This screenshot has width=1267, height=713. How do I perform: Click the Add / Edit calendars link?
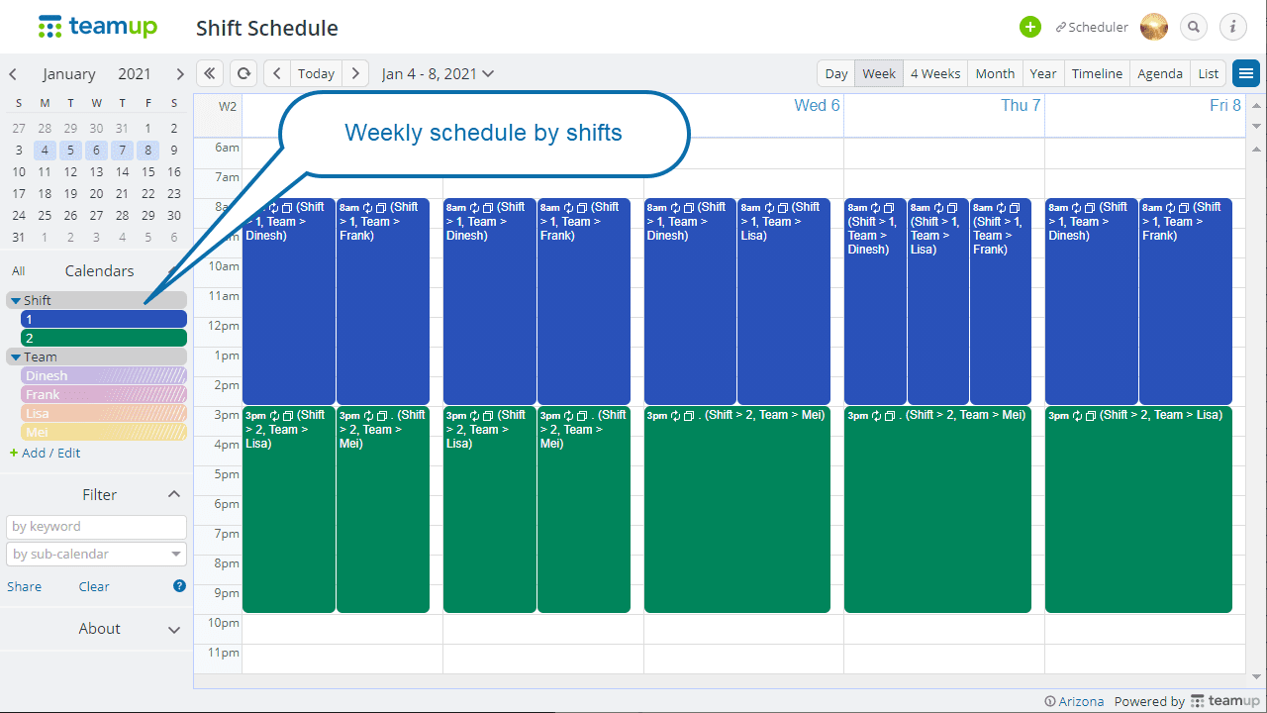46,453
